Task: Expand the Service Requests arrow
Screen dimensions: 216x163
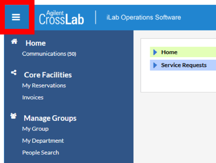Action: (x=155, y=65)
